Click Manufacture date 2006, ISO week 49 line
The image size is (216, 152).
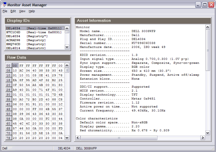122,47
